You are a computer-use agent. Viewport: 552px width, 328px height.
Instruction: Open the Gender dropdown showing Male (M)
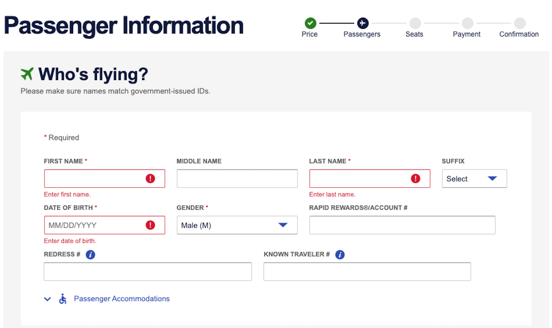tap(237, 225)
